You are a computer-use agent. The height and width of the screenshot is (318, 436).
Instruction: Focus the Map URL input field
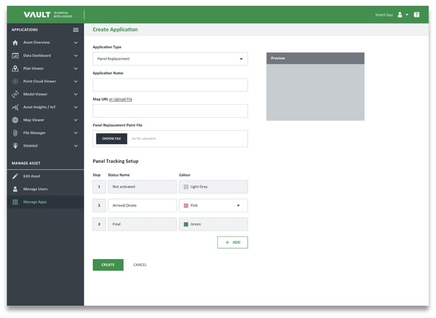[x=170, y=111]
